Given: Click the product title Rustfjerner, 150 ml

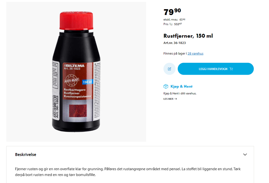Looking at the screenshot, I should pos(188,36).
